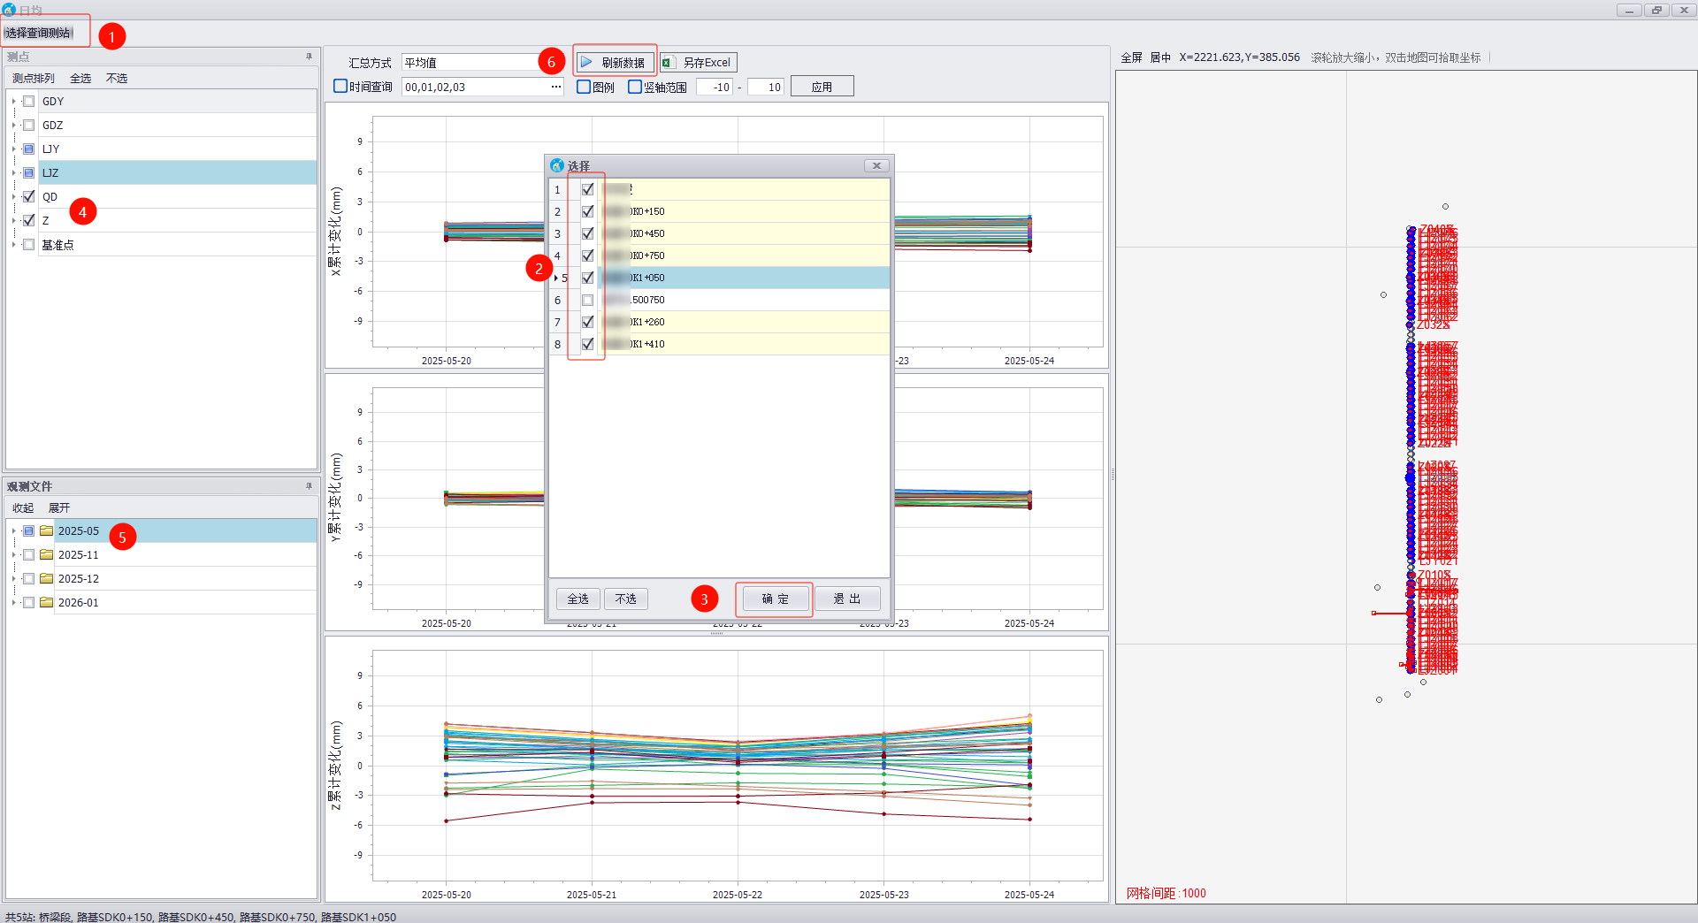Click 测点排列 in the 测点 toolbar
The image size is (1698, 923).
(34, 79)
